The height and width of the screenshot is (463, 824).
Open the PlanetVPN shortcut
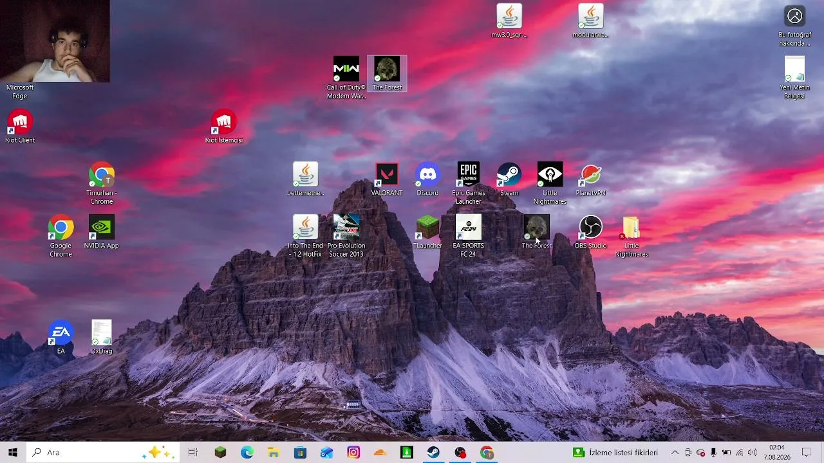tap(590, 179)
